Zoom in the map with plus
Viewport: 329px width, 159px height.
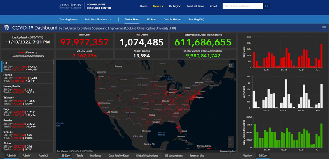click(231, 139)
